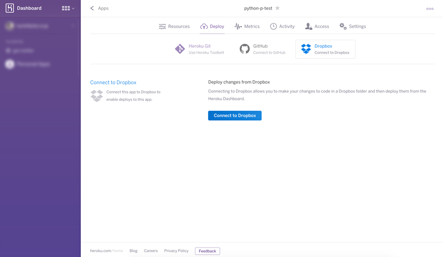
Task: Click the 'Use Heroku Toolbelt' subtitle
Action: (206, 53)
